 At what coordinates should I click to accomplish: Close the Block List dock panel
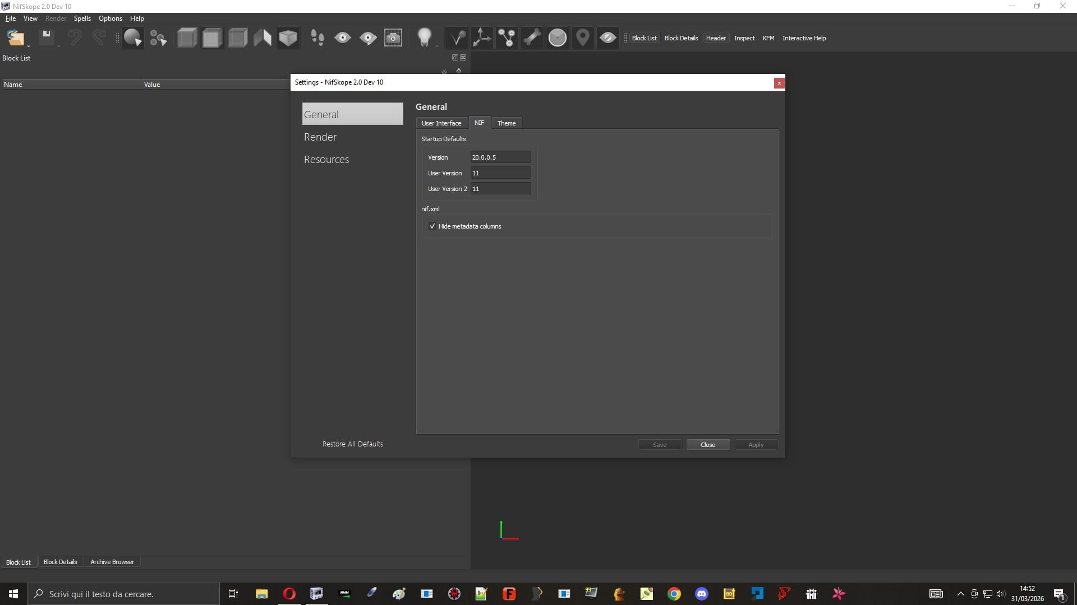463,58
